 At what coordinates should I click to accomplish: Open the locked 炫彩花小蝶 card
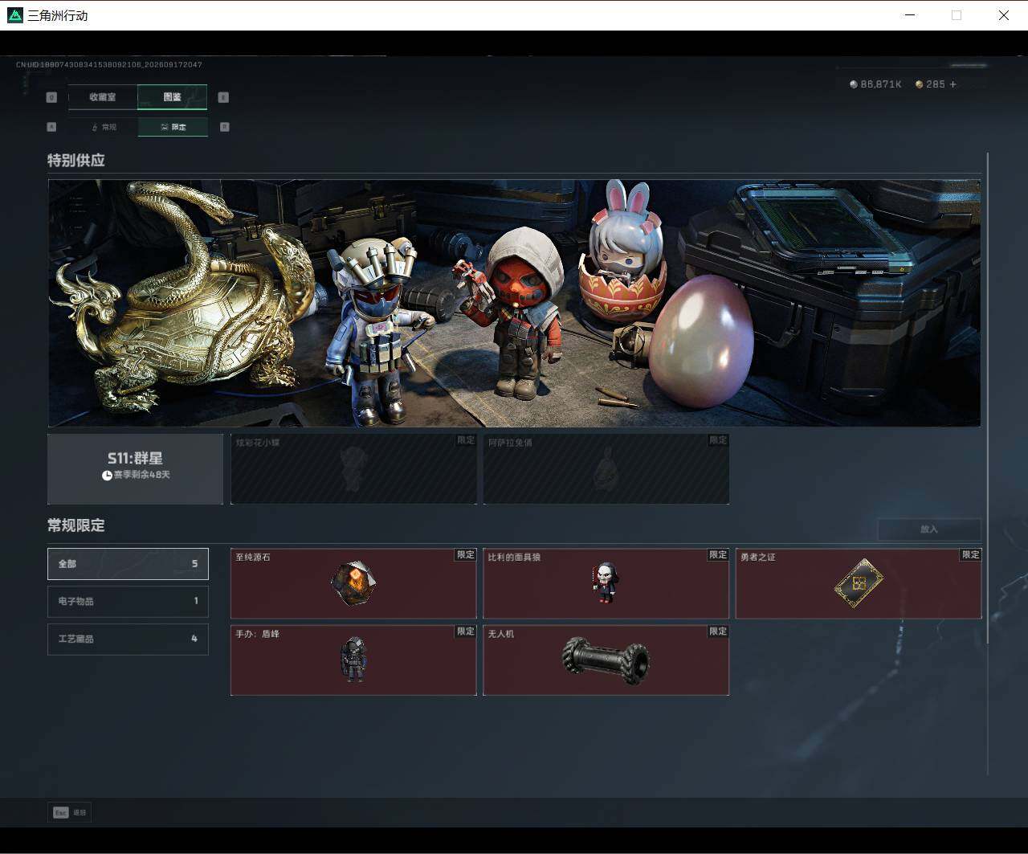[x=353, y=469]
